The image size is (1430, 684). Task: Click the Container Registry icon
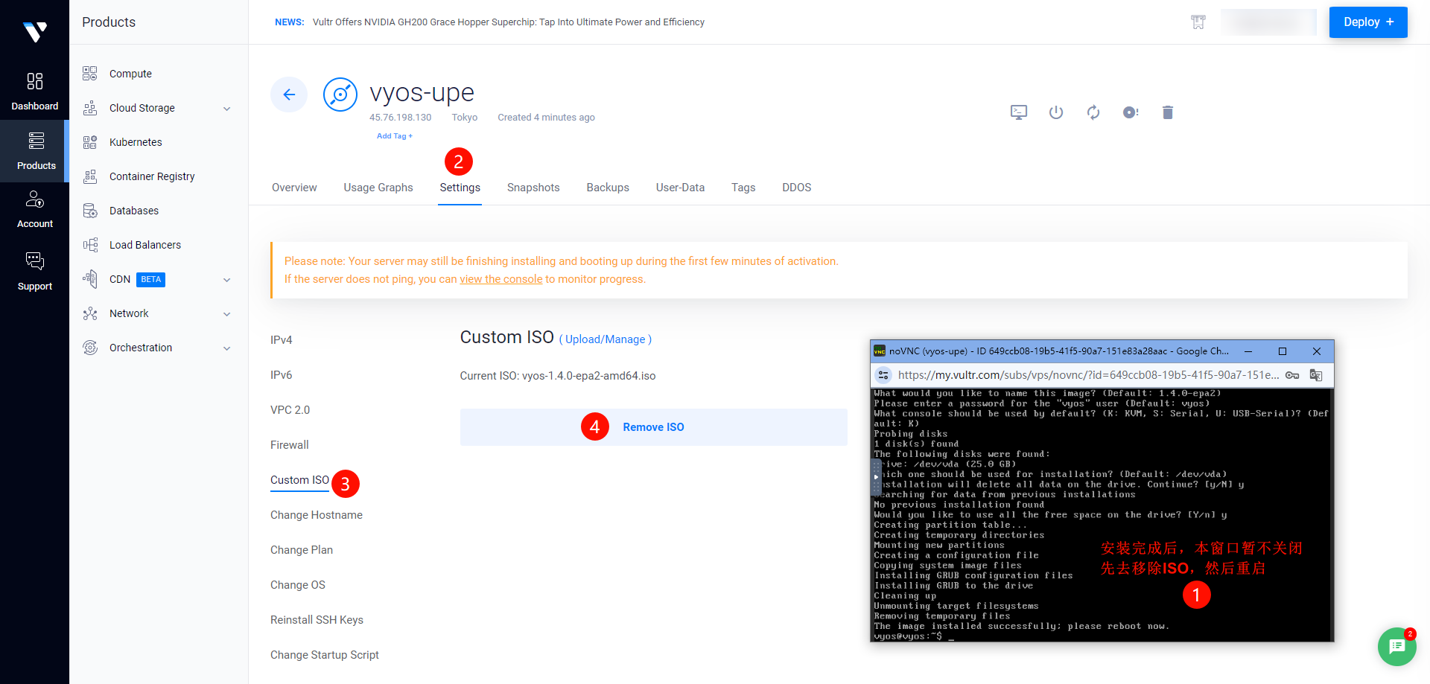click(x=90, y=176)
